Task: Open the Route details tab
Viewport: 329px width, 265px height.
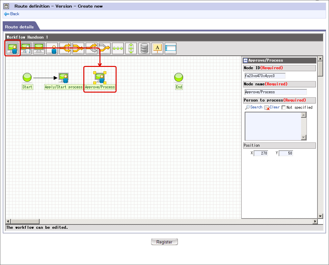Action: [19, 27]
